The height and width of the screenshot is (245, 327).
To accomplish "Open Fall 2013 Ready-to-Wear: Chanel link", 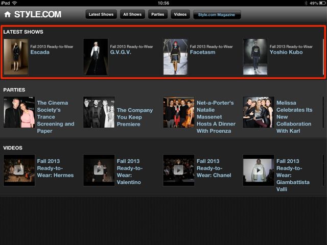I will click(214, 168).
